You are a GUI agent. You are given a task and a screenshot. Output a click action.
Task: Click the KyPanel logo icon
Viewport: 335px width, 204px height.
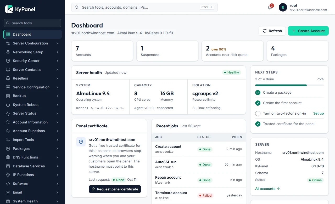click(9, 9)
